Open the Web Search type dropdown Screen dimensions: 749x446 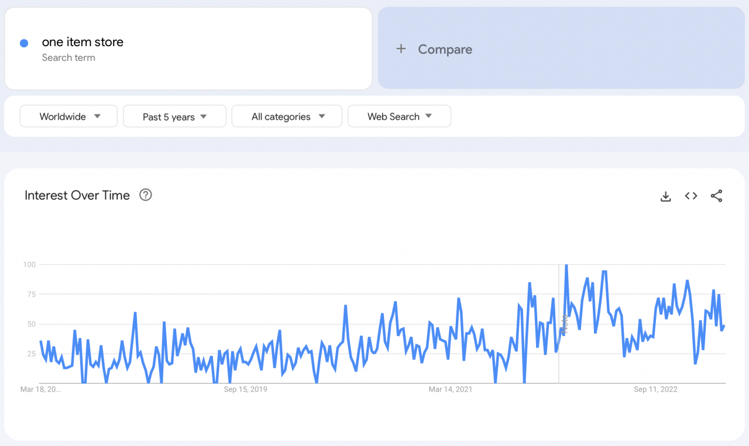(x=399, y=116)
